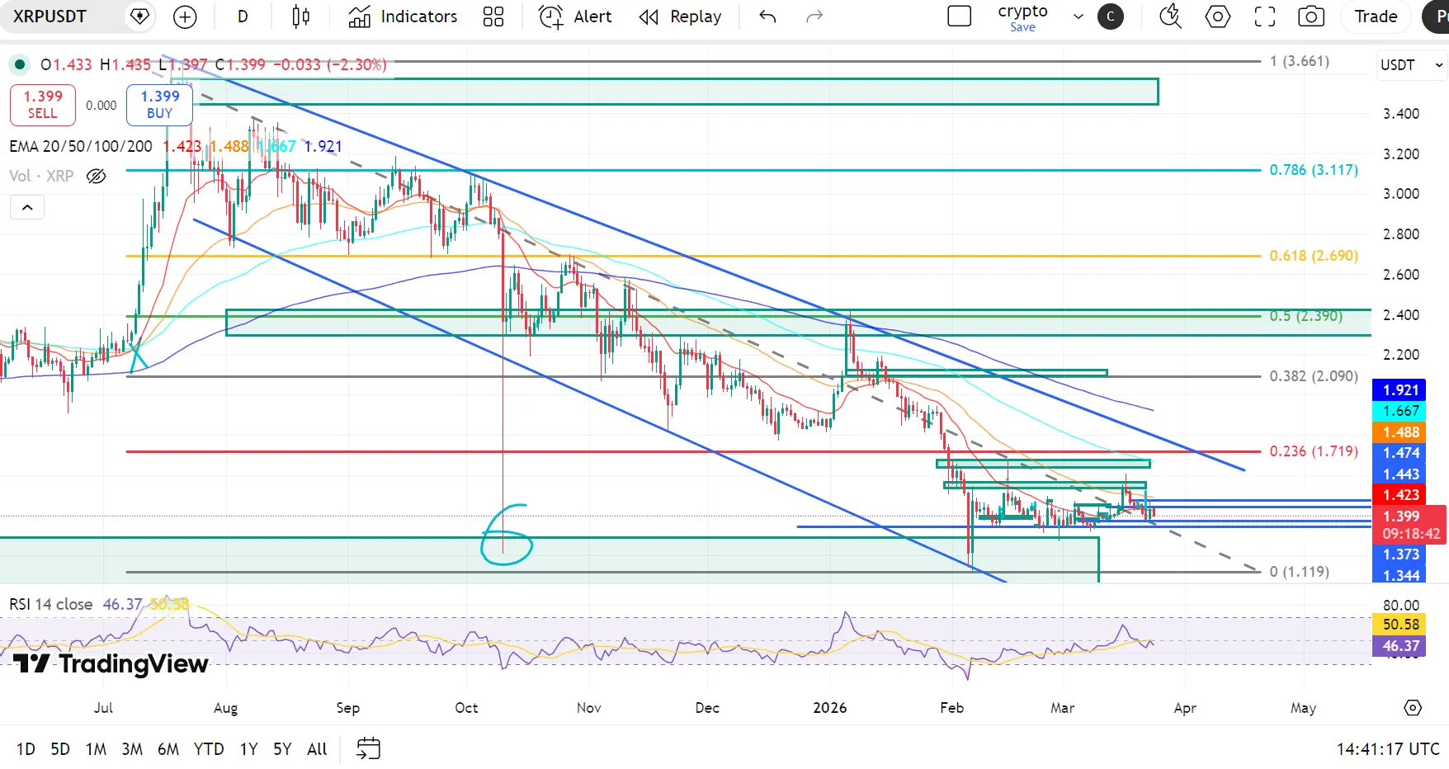Open the user profile avatar C
Image resolution: width=1449 pixels, height=769 pixels.
tap(1111, 17)
